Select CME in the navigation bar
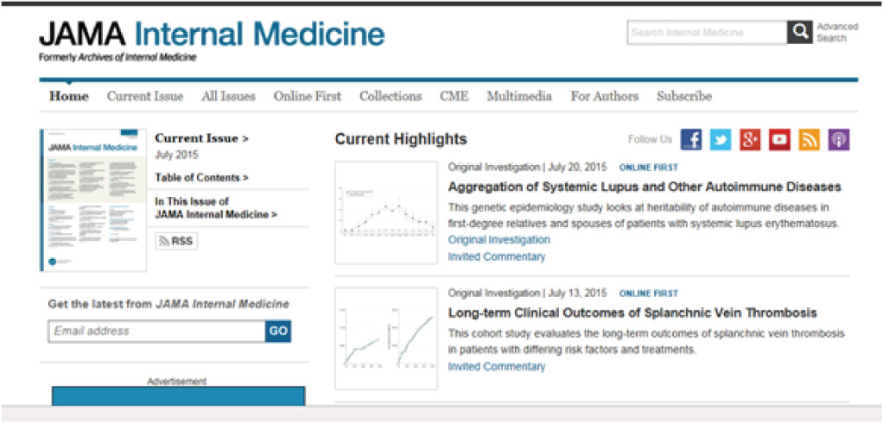 [x=454, y=97]
